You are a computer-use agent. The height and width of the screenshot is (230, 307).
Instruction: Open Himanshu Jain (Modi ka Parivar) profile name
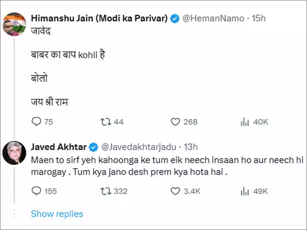click(x=99, y=18)
